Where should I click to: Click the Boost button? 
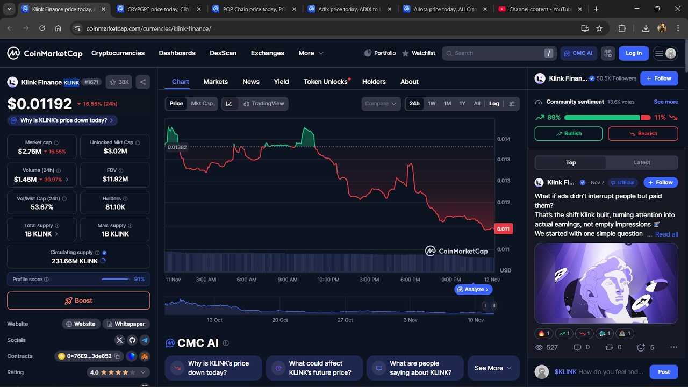click(x=78, y=300)
